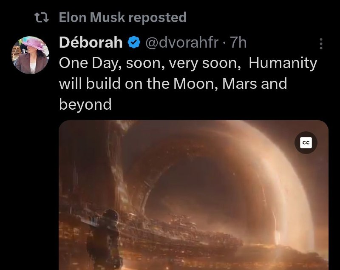Viewport: 340px width, 270px height.
Task: Visit the @dvorahfr handle
Action: coord(182,42)
